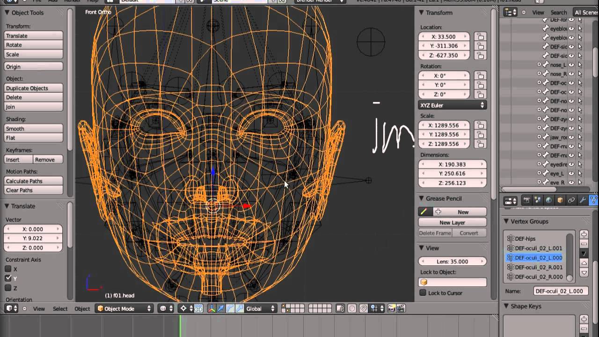Select the DEF-hips vertex group
599x337 pixels.
tap(536, 239)
